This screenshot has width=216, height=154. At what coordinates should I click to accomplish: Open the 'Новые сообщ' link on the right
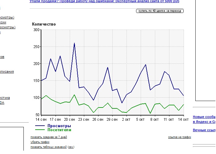[204, 117]
